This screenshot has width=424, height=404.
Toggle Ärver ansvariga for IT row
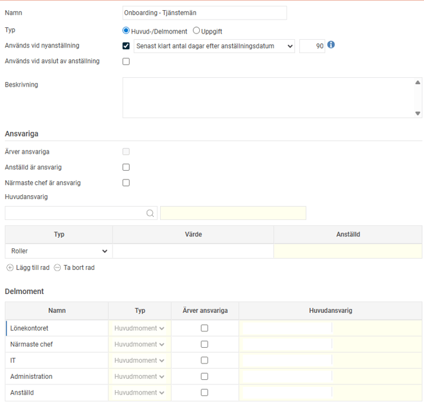[x=204, y=360]
